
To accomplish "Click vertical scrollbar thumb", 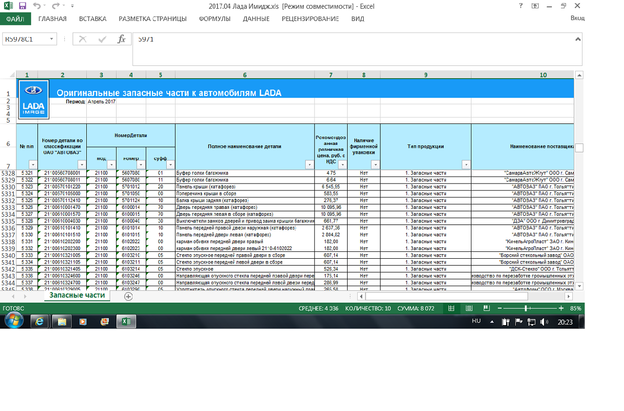I will click(579, 148).
